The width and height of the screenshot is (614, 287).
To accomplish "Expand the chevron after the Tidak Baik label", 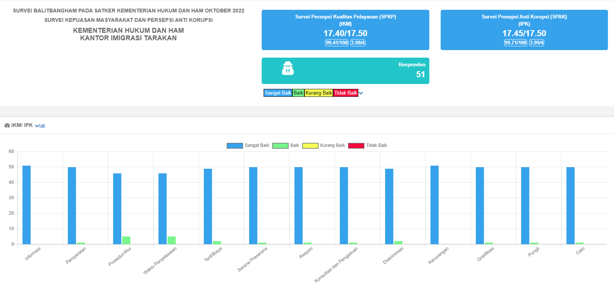I will coord(361,93).
